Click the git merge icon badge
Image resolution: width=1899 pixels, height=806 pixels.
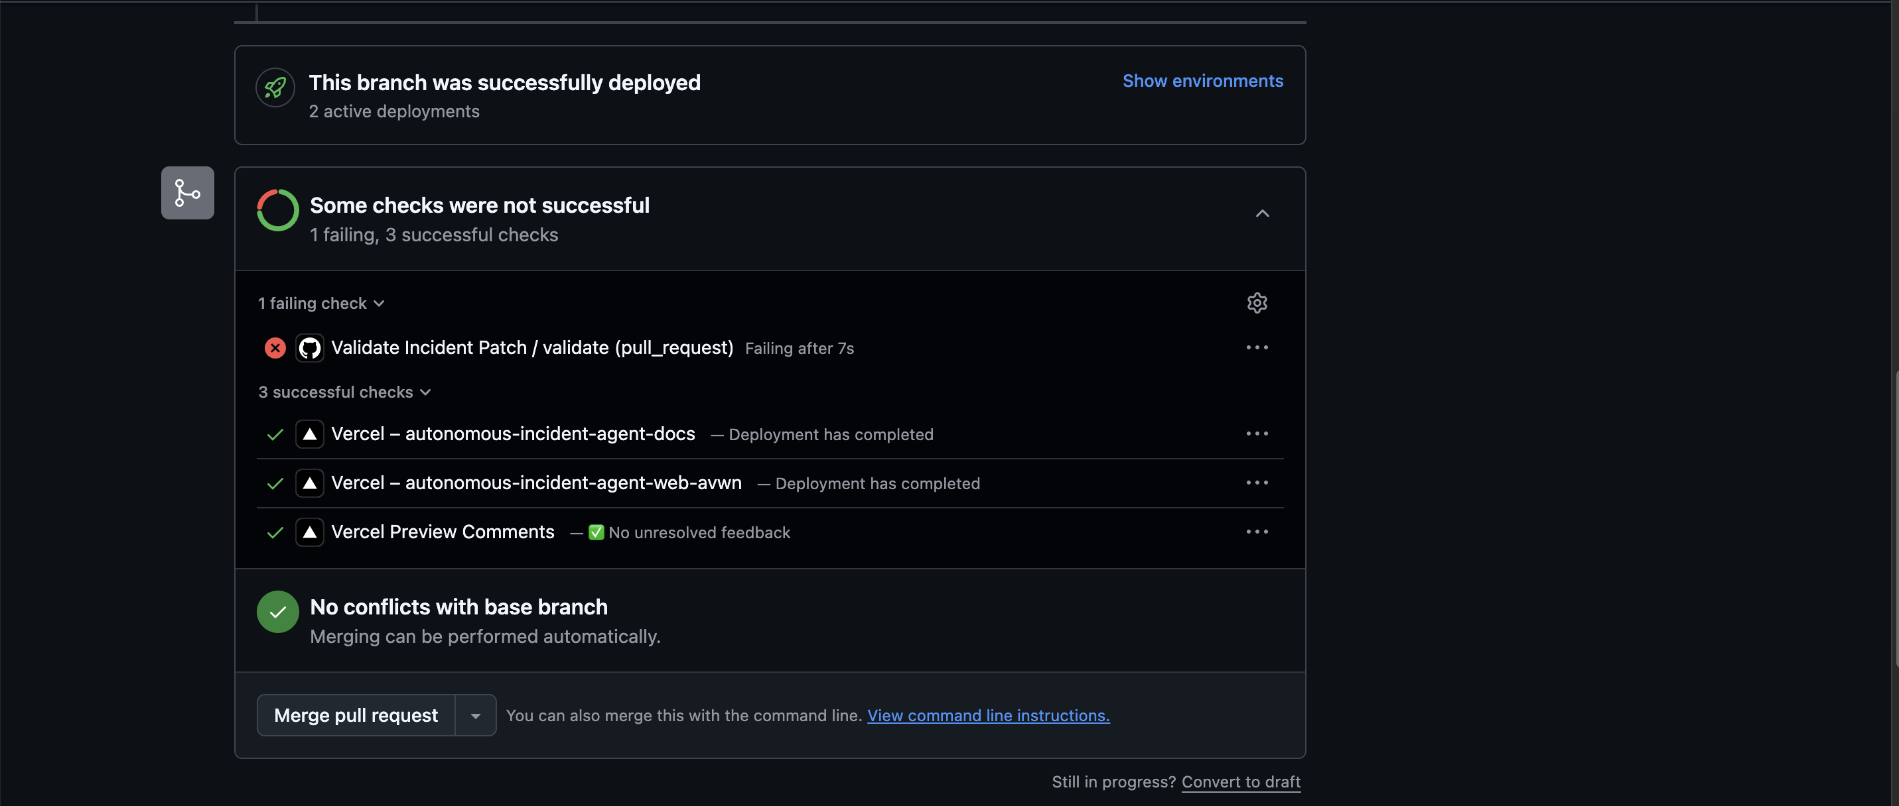(187, 193)
